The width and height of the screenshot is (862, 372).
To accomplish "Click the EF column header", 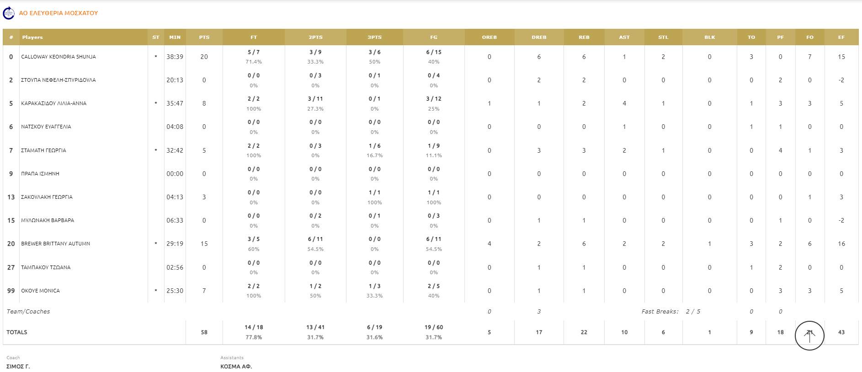I will (x=841, y=37).
